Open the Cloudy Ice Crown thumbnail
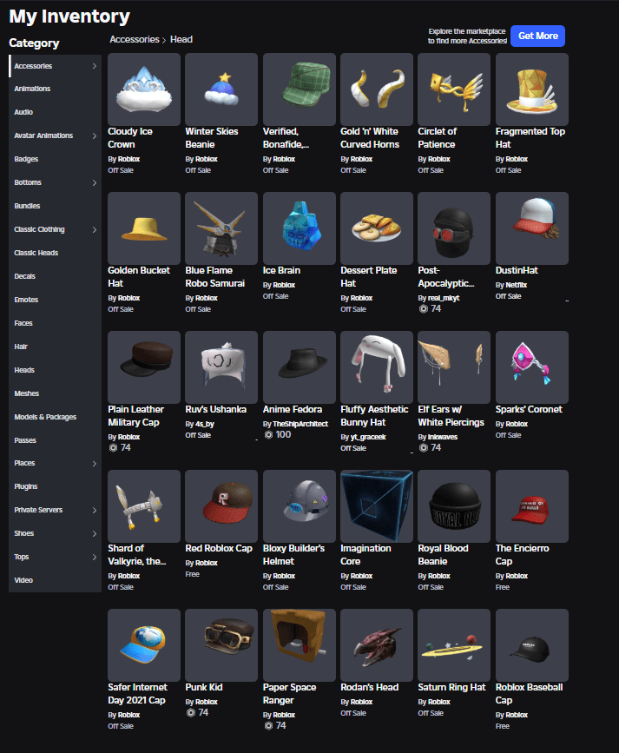The height and width of the screenshot is (753, 619). (x=144, y=89)
